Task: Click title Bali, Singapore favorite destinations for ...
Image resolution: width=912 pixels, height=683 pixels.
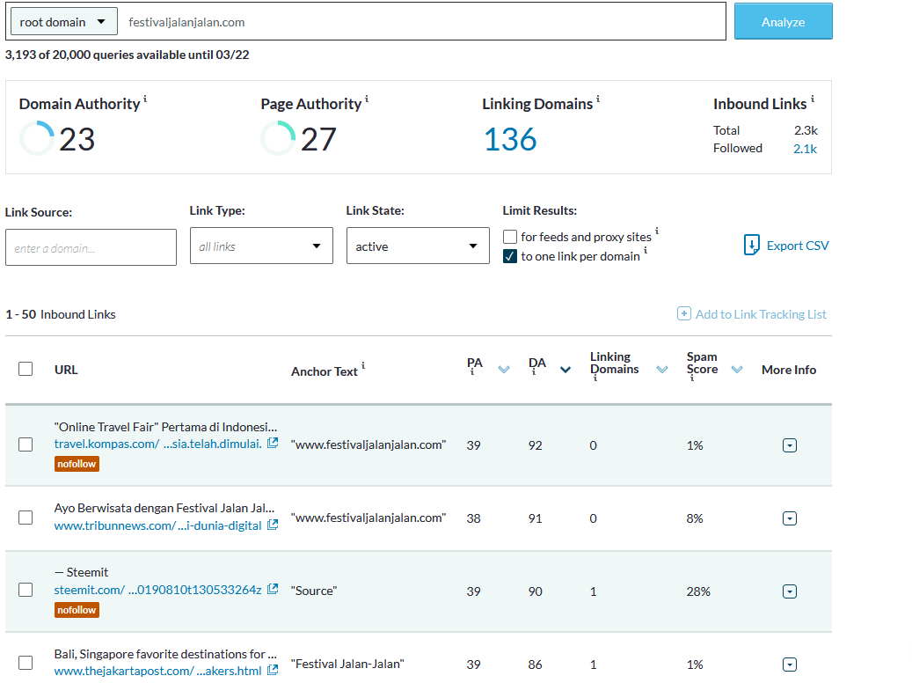Action: point(165,654)
